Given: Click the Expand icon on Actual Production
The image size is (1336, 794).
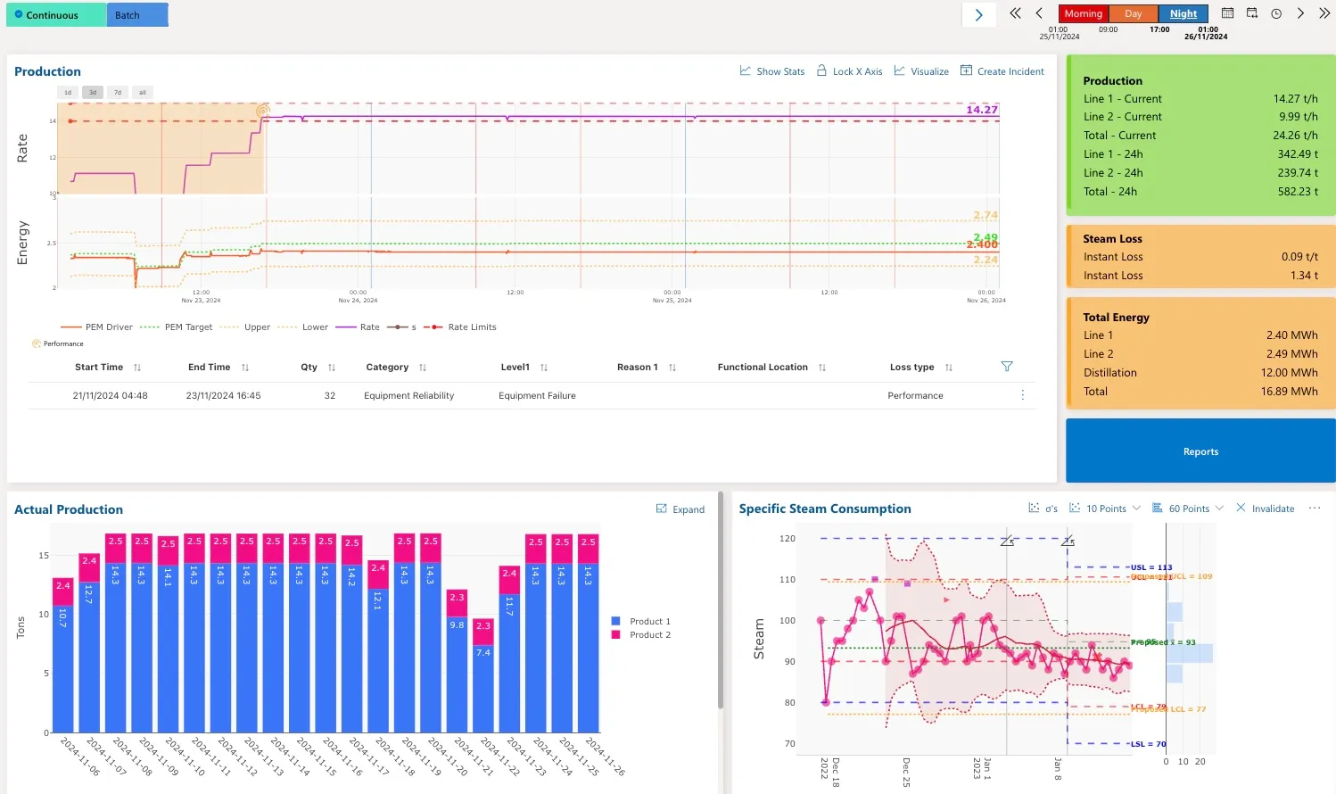Looking at the screenshot, I should (x=662, y=509).
